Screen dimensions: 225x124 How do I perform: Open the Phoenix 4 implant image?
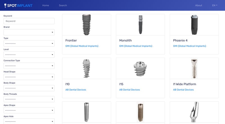click(194, 25)
